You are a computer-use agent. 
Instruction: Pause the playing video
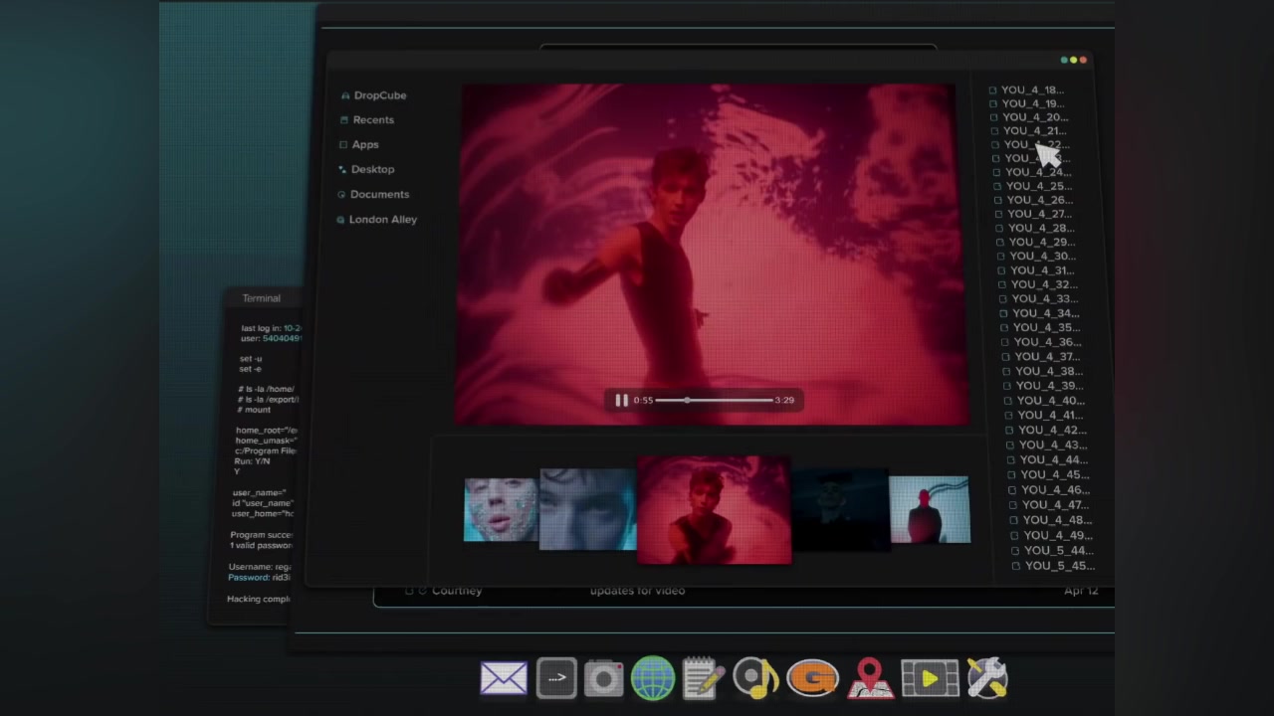[621, 400]
